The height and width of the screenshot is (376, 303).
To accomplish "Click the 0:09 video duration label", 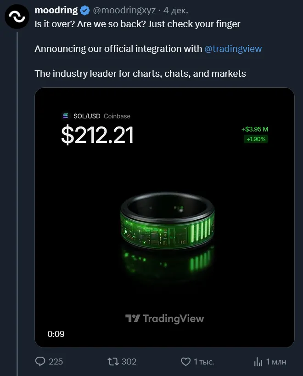I will coord(56,334).
